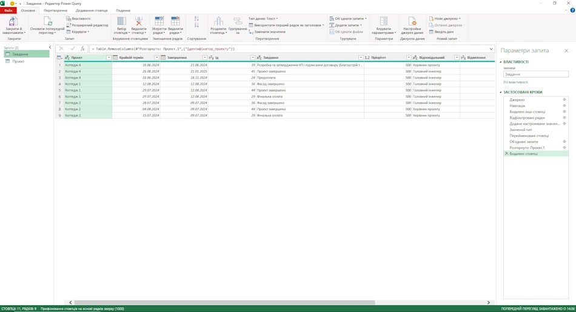Open the Керувати dropdown in the Запит group
This screenshot has width=576, height=312.
point(78,32)
